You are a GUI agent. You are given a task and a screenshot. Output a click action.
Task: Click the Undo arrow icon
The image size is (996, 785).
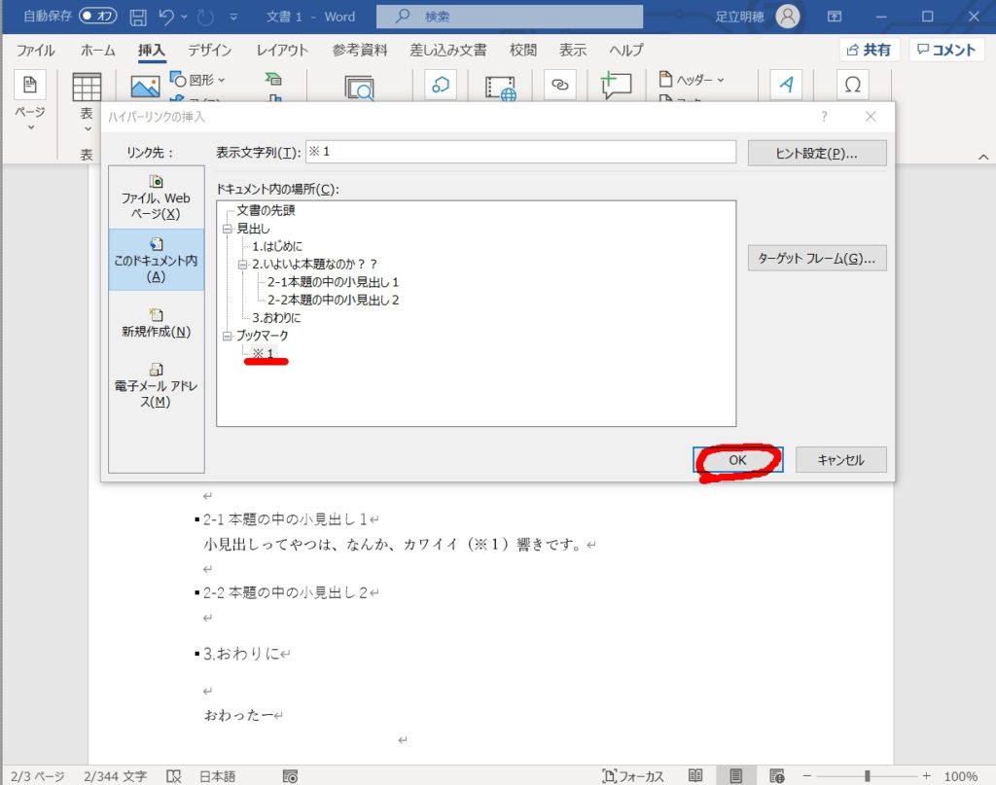tap(166, 17)
